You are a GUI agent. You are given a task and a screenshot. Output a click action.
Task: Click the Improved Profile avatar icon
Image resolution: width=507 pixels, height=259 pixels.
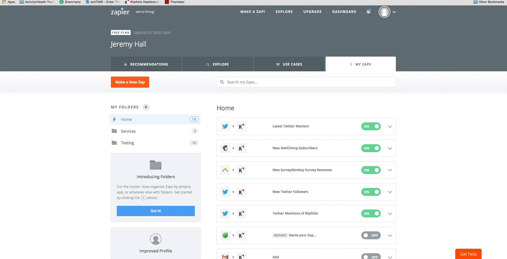coord(156,239)
